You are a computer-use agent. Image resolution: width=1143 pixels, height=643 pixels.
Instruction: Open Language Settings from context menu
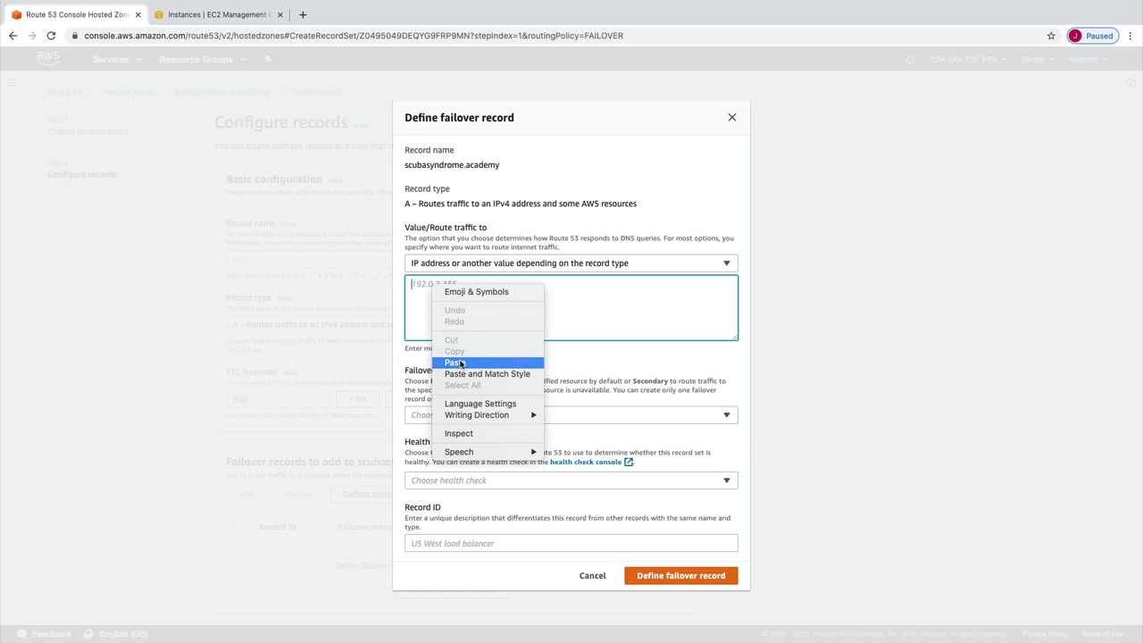tap(488, 404)
